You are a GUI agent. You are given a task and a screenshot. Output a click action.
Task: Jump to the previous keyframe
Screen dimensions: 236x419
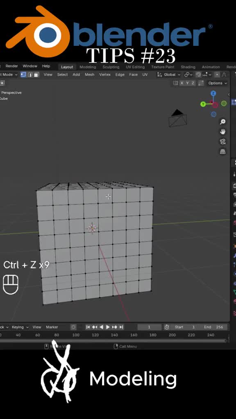(x=95, y=327)
